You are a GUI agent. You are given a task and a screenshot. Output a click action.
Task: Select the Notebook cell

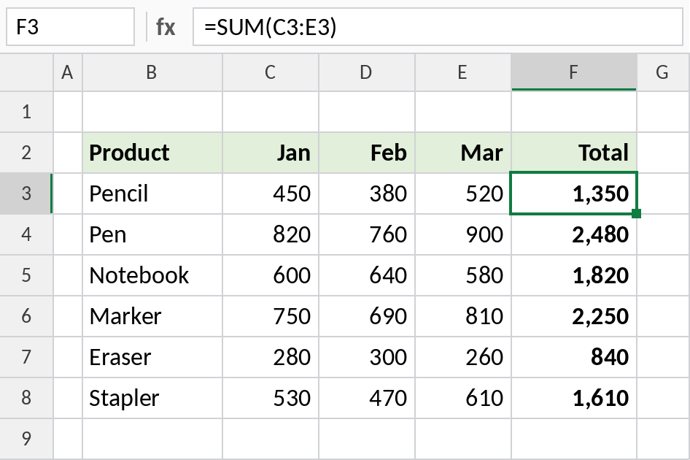pyautogui.click(x=152, y=275)
